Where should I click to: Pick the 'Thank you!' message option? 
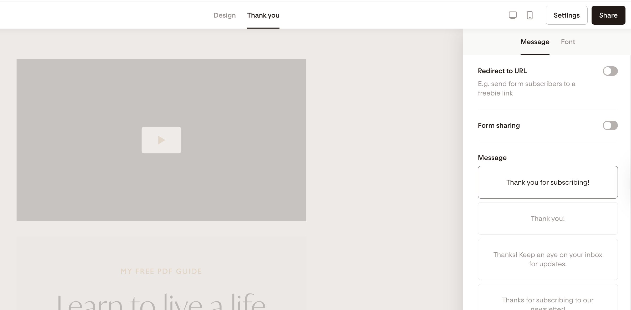point(548,218)
